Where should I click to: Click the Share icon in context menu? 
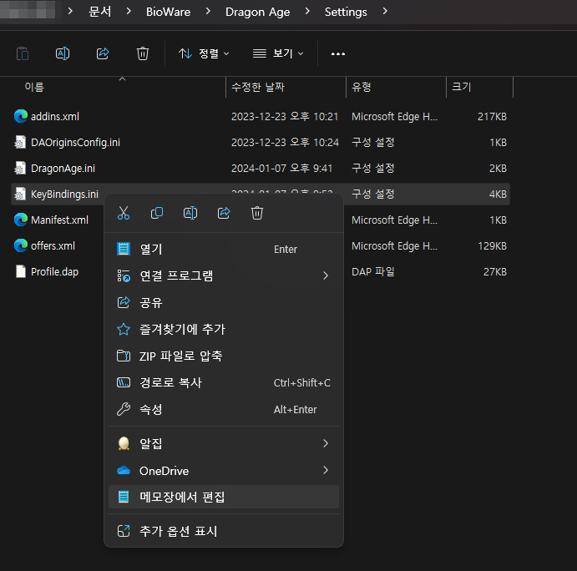(x=224, y=213)
